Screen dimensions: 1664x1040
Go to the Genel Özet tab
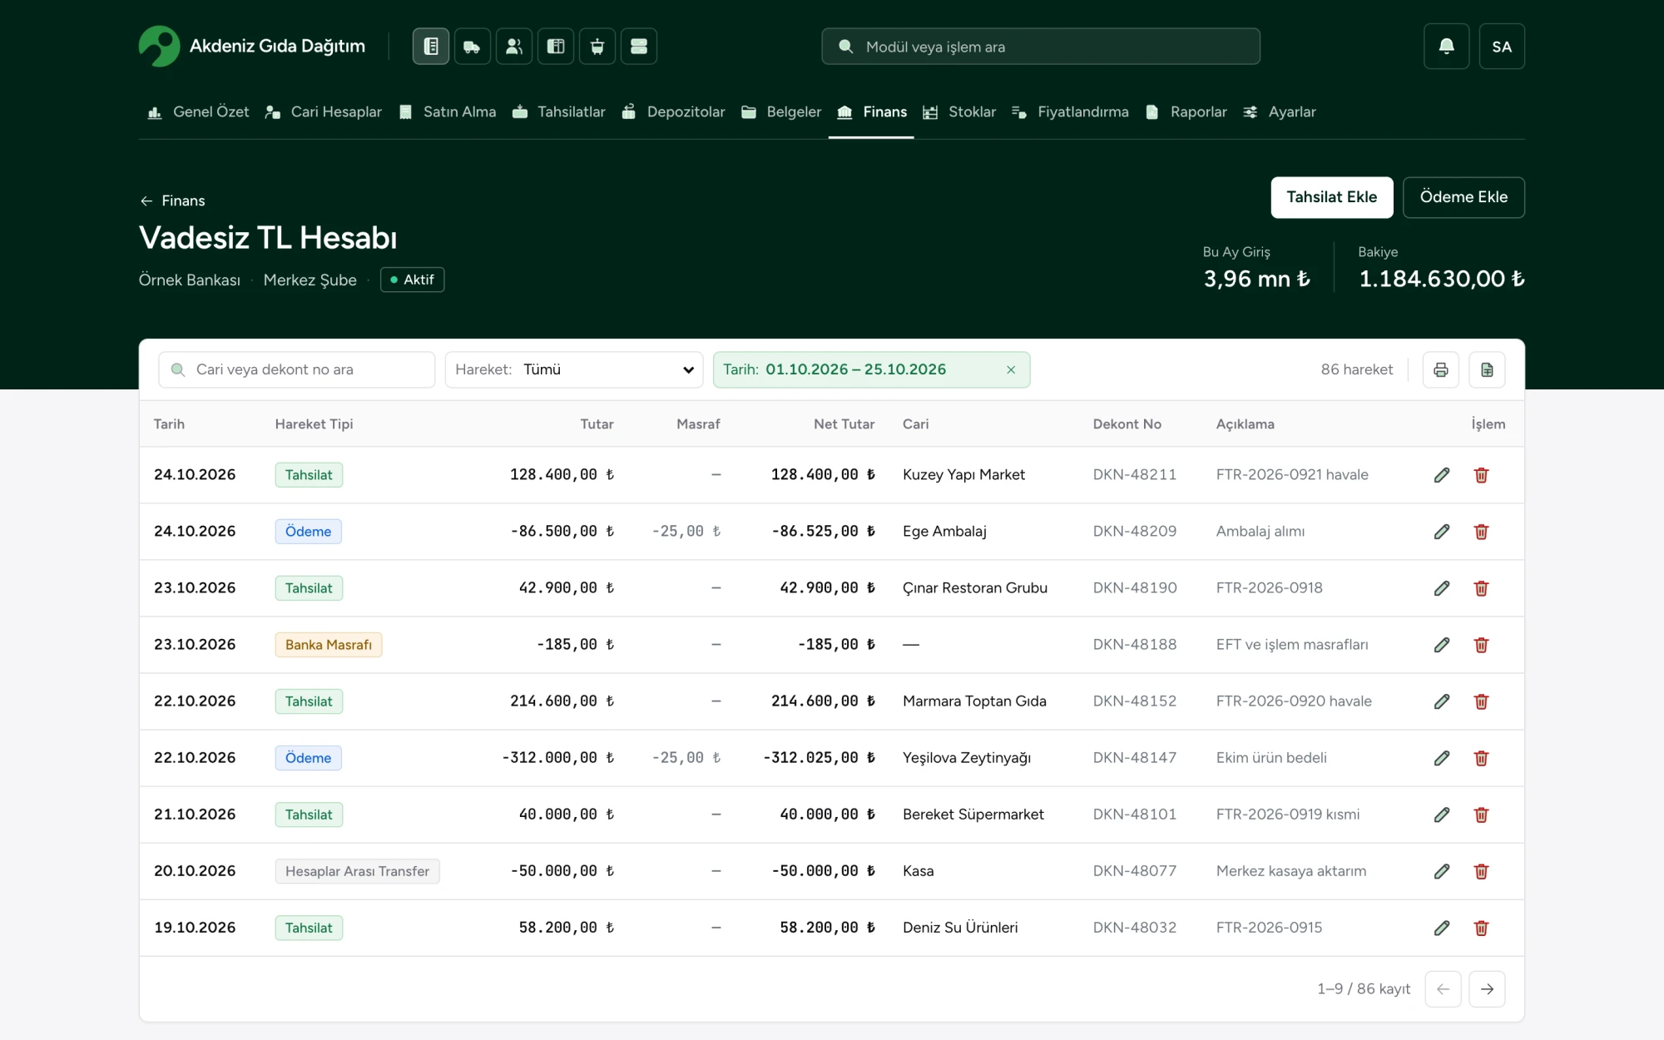198,112
